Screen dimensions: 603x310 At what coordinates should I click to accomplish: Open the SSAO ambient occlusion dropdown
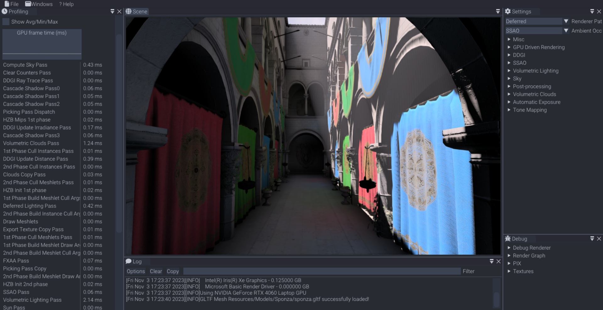pyautogui.click(x=537, y=31)
